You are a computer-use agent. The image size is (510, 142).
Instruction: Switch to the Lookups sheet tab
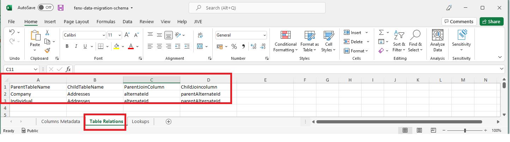tap(140, 121)
